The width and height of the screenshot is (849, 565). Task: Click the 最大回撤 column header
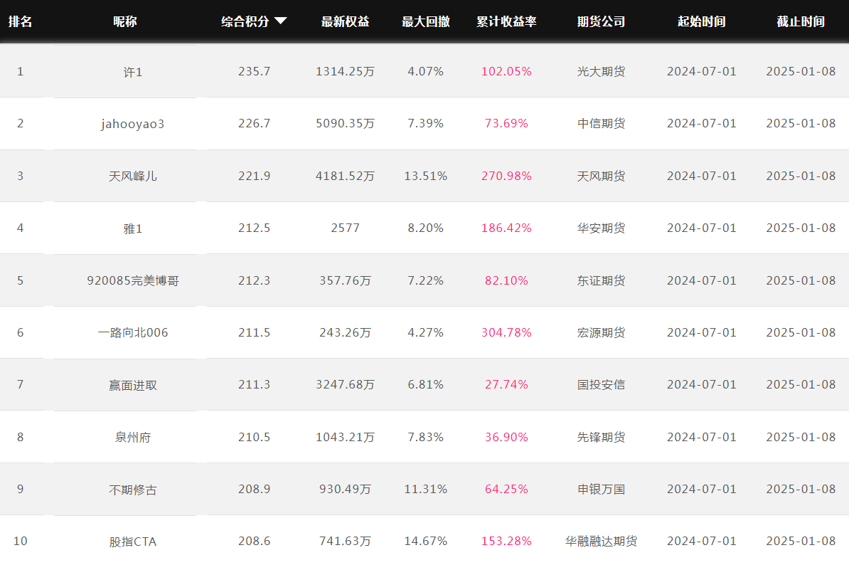(x=426, y=21)
